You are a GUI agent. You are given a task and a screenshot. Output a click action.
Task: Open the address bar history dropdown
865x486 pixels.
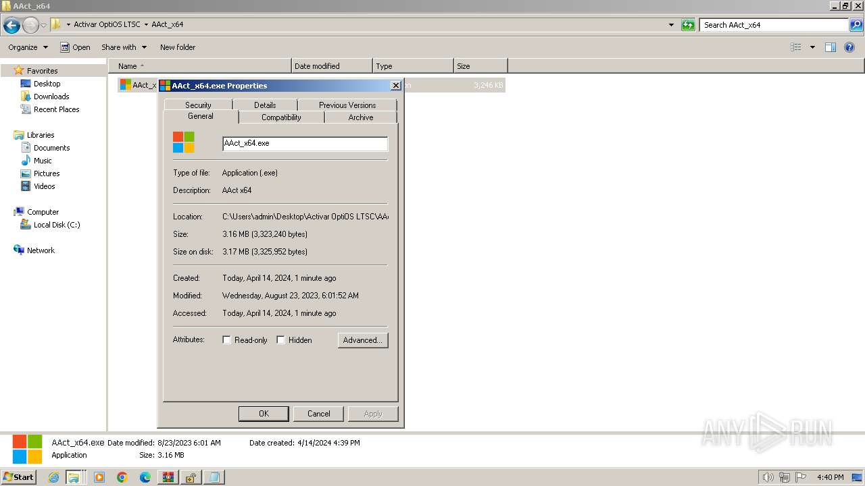click(x=671, y=25)
